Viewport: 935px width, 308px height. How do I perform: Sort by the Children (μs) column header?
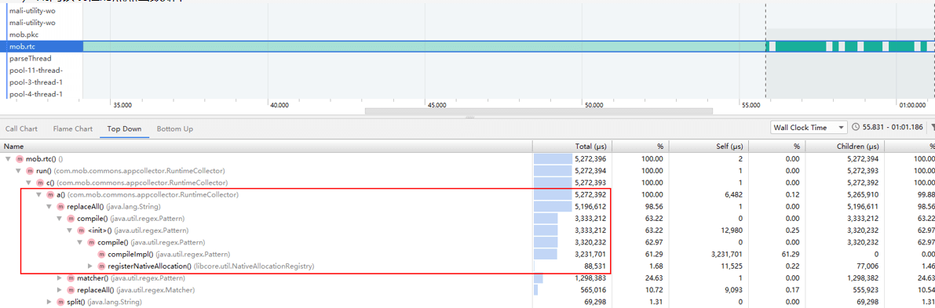point(845,146)
